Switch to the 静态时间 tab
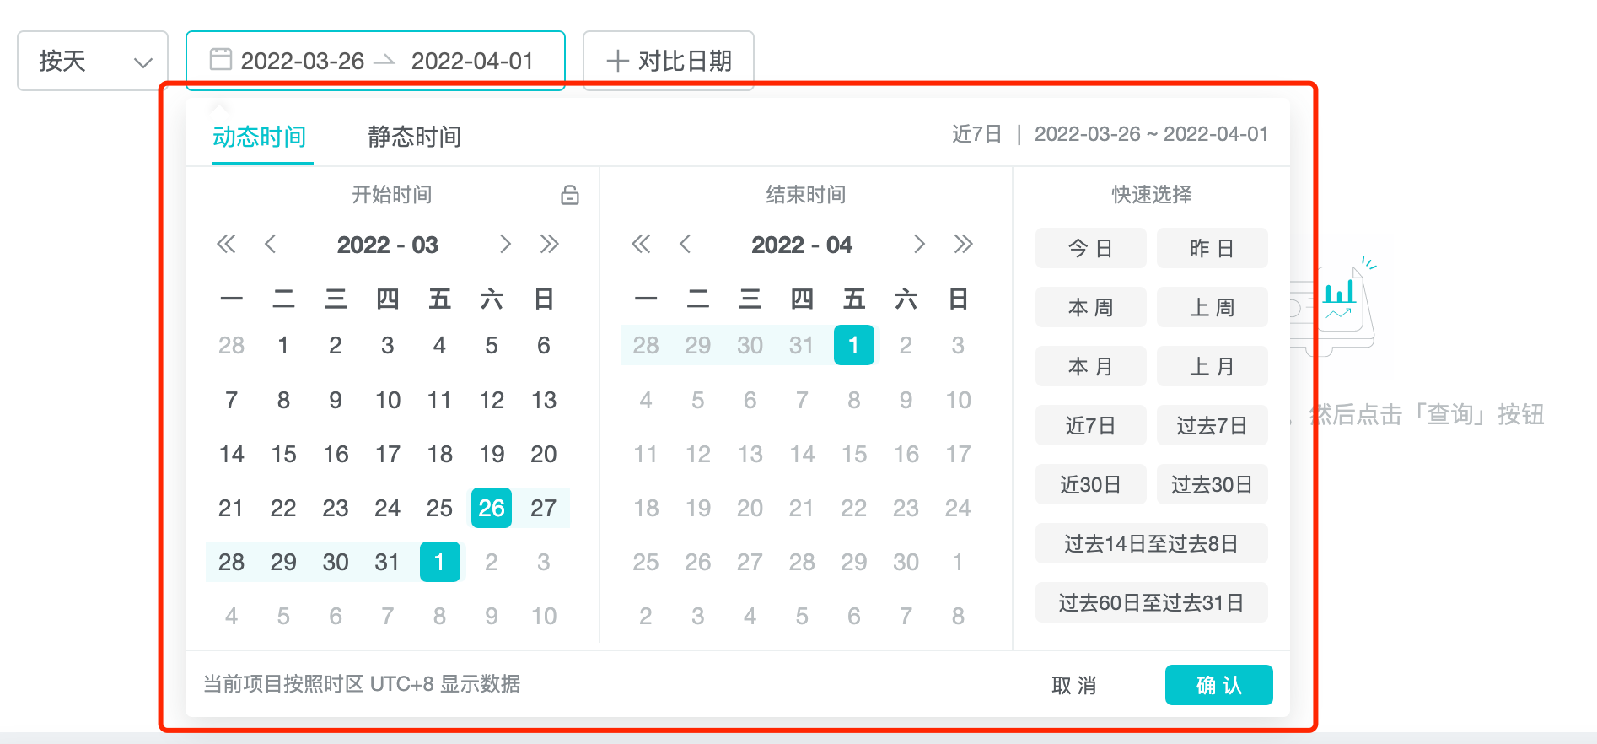Image resolution: width=1597 pixels, height=744 pixels. [414, 137]
